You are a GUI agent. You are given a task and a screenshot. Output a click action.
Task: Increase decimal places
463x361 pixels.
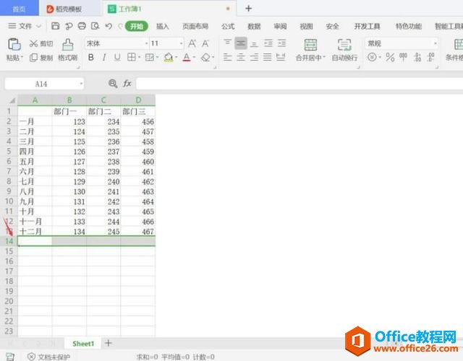pos(417,57)
